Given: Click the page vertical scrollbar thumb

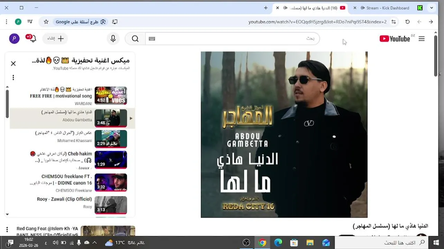Looking at the screenshot, I should 436,55.
